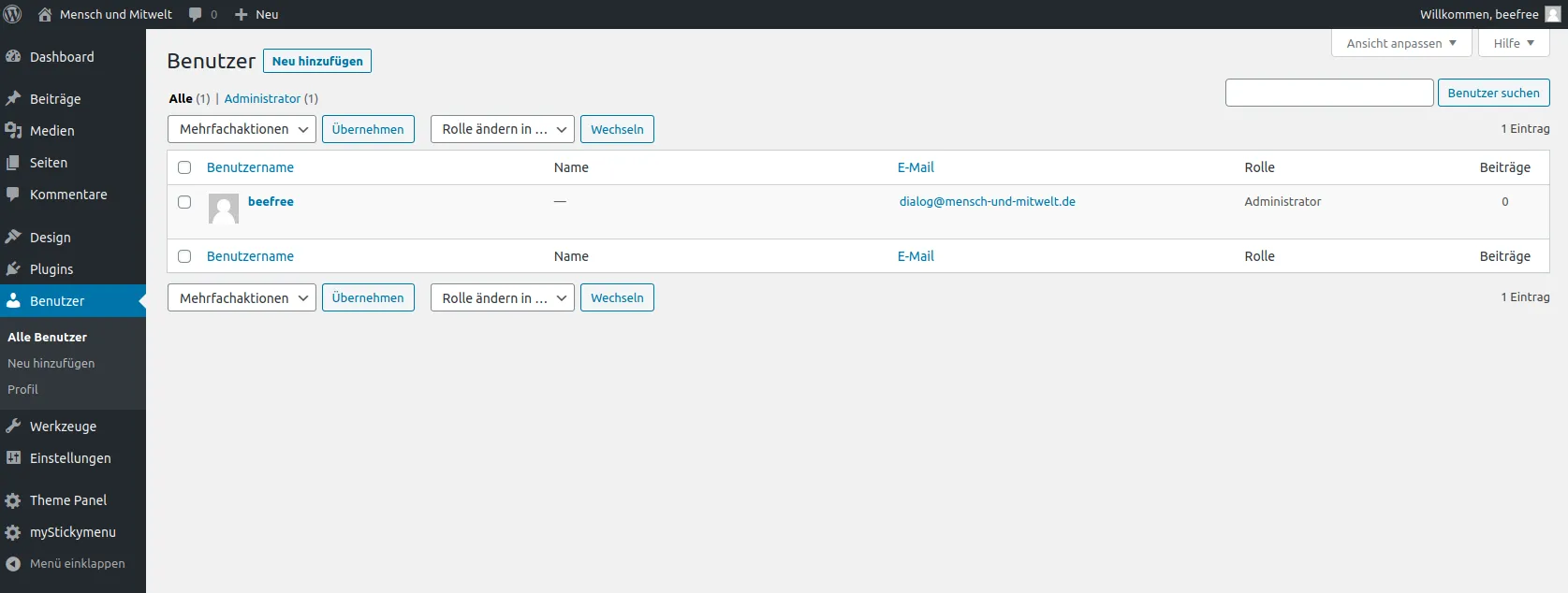Click the top Übernehmen button

click(368, 129)
